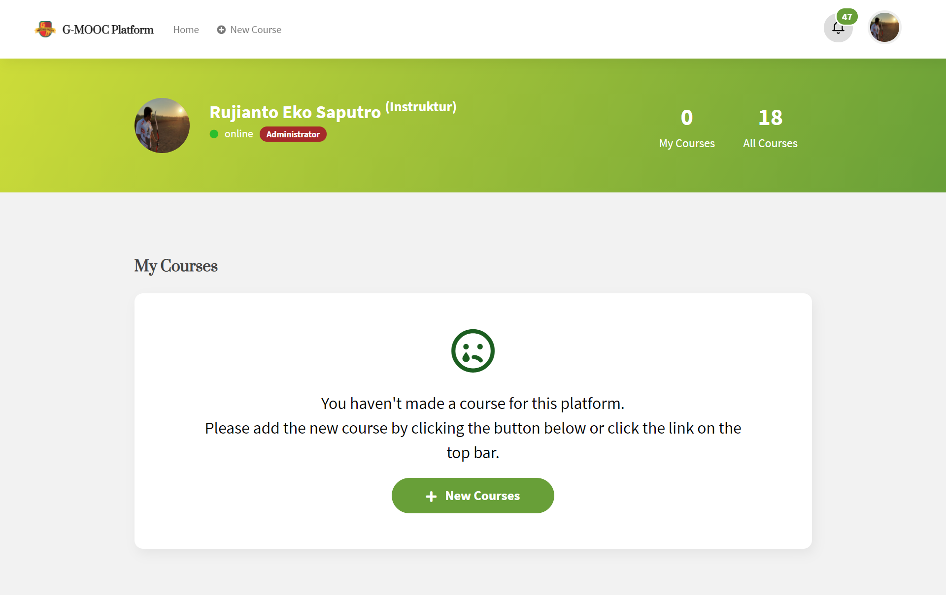Open the Home navigation menu item
The height and width of the screenshot is (595, 946).
coord(185,29)
